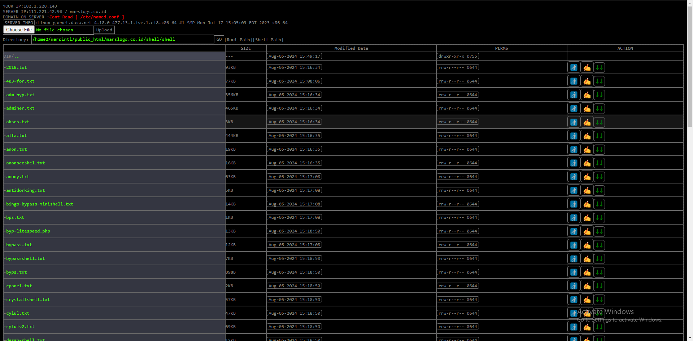
Task: Edit bypass.txt with the writing-hand icon
Action: pyautogui.click(x=587, y=245)
